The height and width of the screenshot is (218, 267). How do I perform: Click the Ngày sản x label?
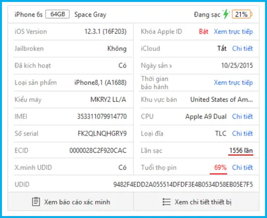click(156, 66)
